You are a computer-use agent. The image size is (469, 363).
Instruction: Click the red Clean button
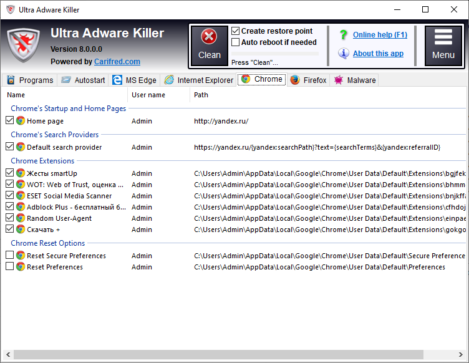209,46
